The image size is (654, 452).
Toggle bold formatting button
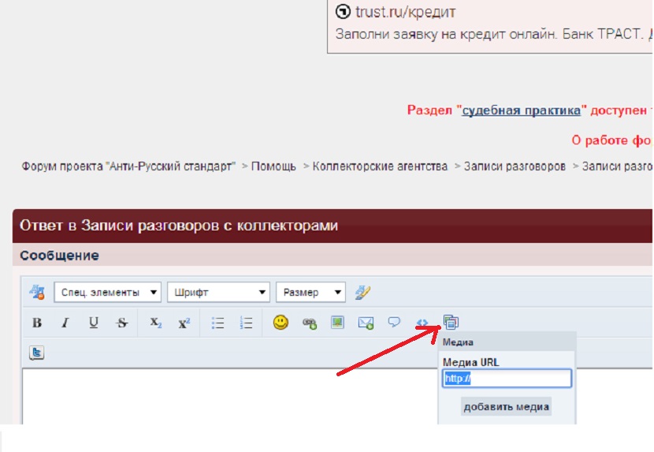click(x=37, y=323)
